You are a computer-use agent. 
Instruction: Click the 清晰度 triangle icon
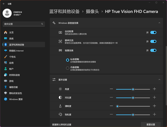click(x=60, y=106)
